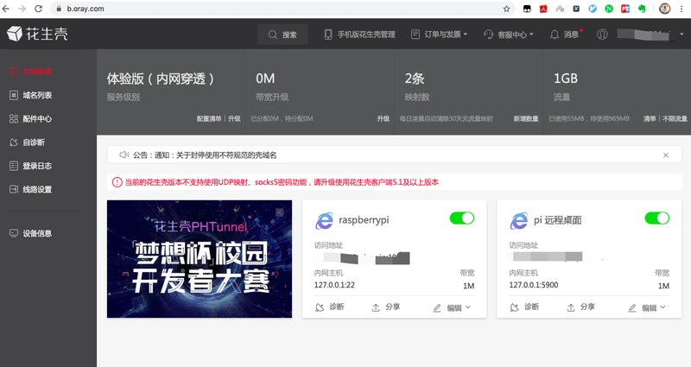Viewport: 691px width, 367px height.
Task: Close the 公告 announcement bar
Action: (666, 155)
